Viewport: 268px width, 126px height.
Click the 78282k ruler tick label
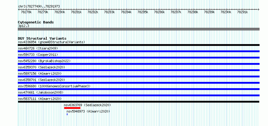coord(93,12)
